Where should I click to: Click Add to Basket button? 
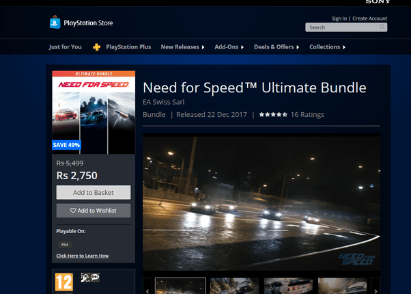click(x=94, y=192)
